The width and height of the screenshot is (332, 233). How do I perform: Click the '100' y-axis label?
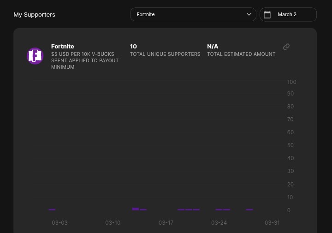tap(291, 82)
